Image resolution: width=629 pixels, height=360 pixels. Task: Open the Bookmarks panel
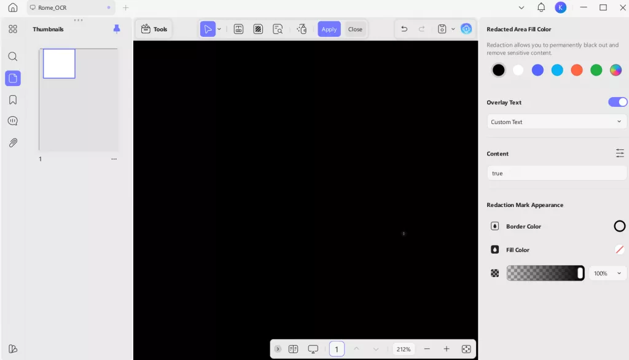pos(13,99)
